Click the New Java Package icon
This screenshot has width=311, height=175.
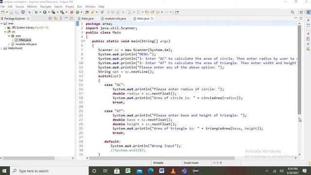(72, 12)
